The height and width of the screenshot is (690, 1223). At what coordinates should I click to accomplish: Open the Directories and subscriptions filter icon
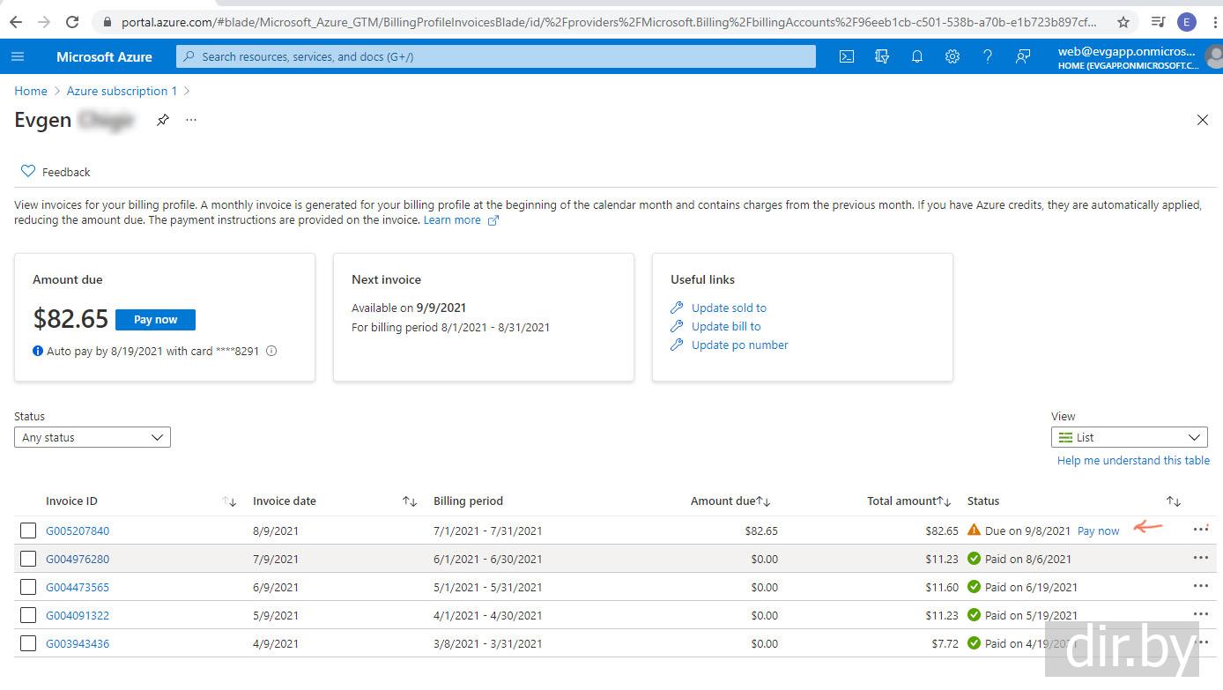(881, 56)
